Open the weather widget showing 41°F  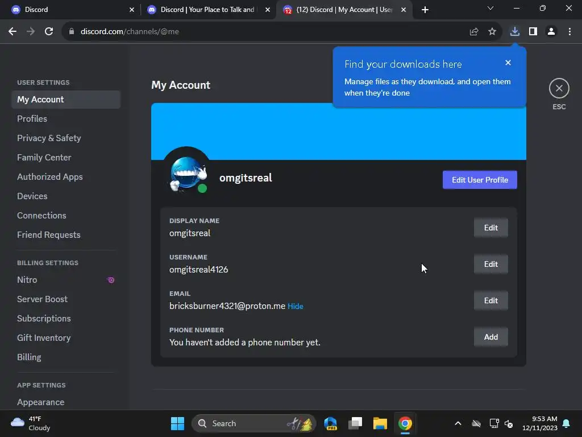pos(31,423)
